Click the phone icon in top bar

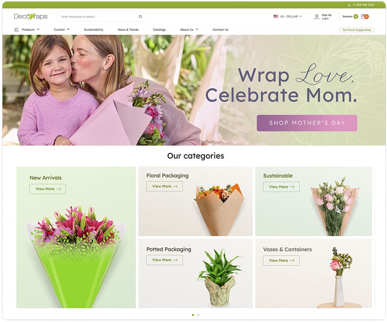349,5
